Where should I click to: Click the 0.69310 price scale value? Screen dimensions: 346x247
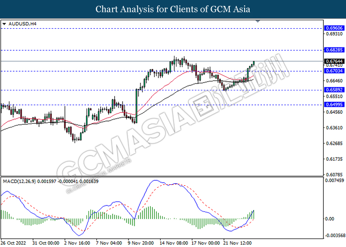334,34
